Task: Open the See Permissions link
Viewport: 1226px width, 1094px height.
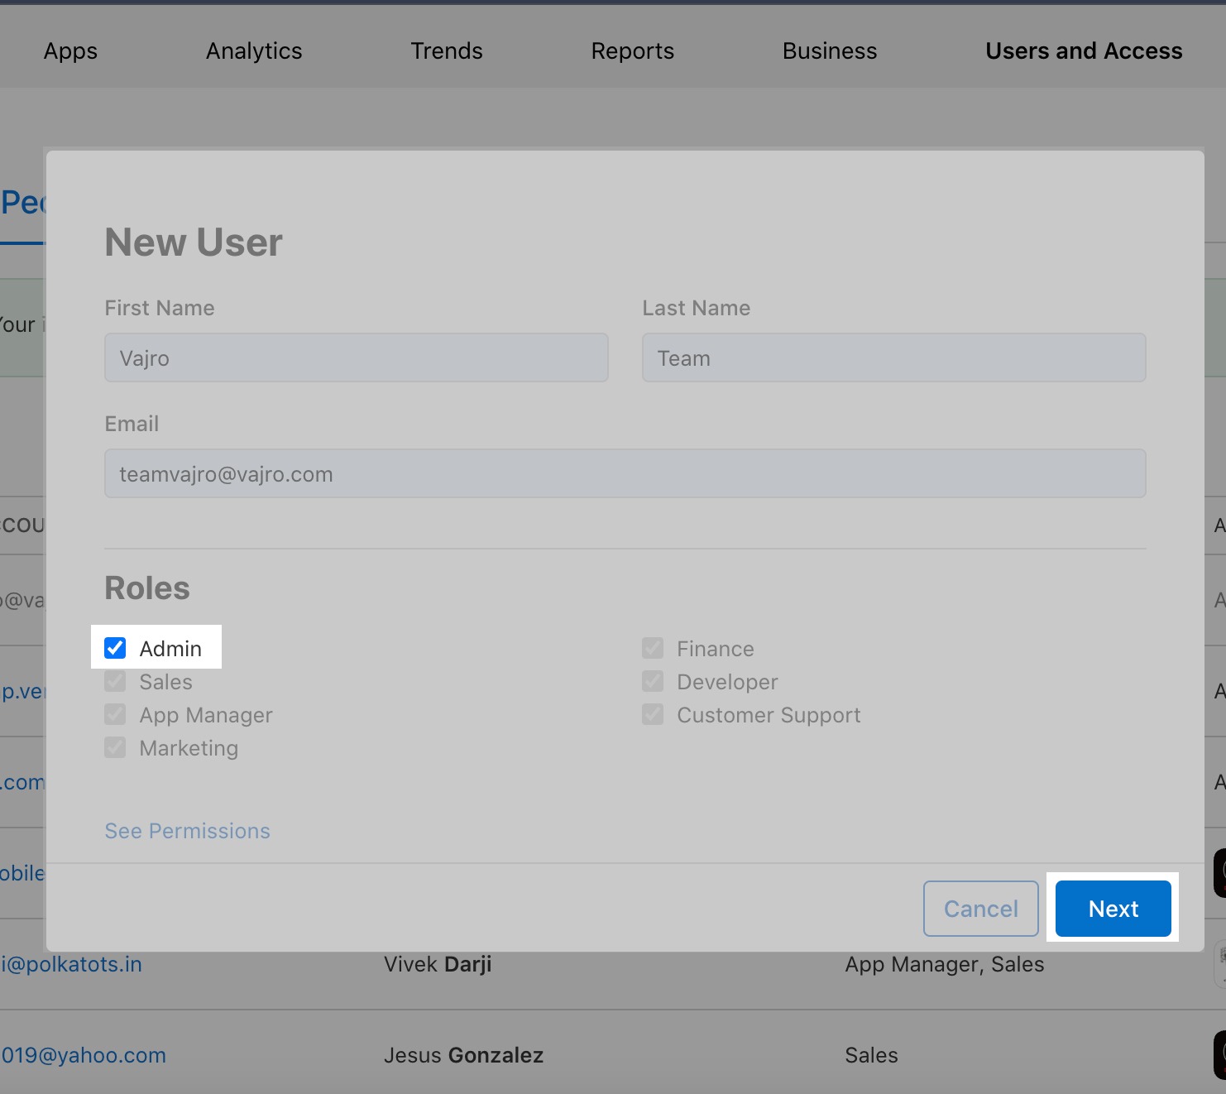Action: 187,831
